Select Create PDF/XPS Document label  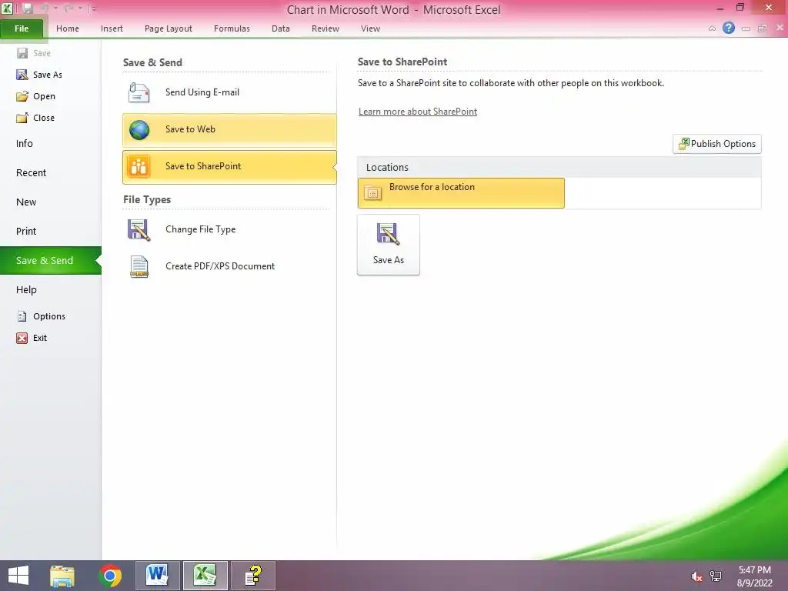point(220,266)
